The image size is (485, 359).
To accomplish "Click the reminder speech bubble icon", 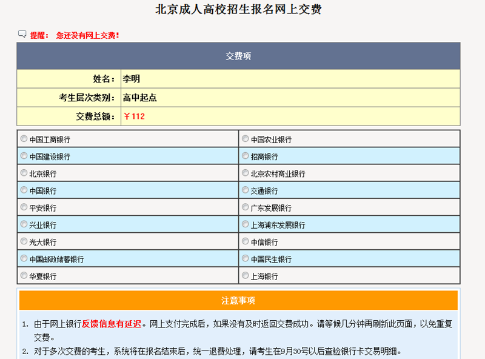I will (22, 34).
